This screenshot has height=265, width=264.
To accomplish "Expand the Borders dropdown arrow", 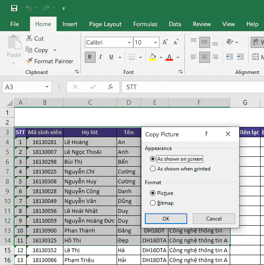I will pyautogui.click(x=141, y=57).
